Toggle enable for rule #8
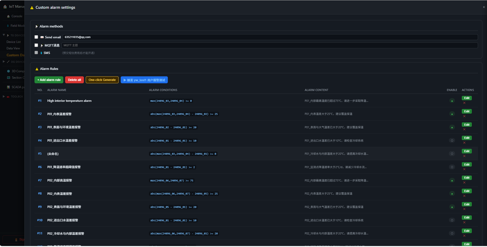Screen dimensions: 487x247 (x=452, y=194)
